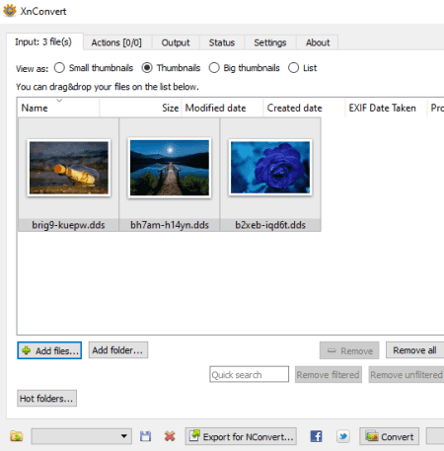Sort by the Modified date column header
The height and width of the screenshot is (451, 444).
tap(222, 108)
